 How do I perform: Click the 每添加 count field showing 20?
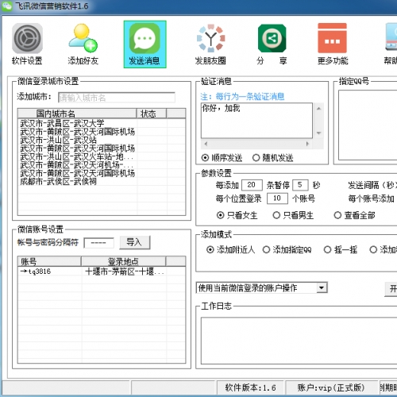252,185
